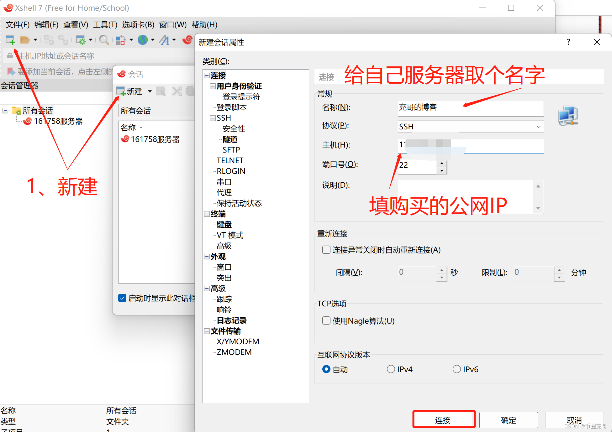Image resolution: width=612 pixels, height=432 pixels.
Task: Open the 工具(T) menu
Action: (x=105, y=24)
